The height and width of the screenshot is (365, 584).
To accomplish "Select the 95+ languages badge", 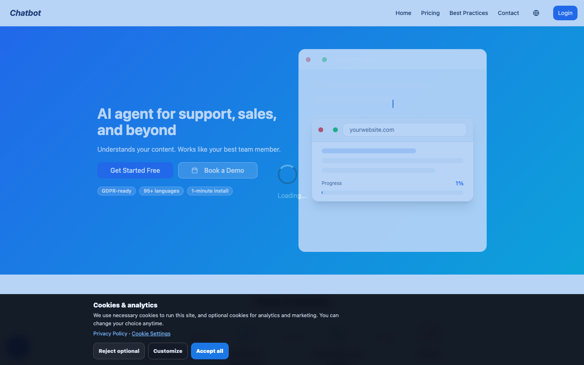I will click(161, 191).
